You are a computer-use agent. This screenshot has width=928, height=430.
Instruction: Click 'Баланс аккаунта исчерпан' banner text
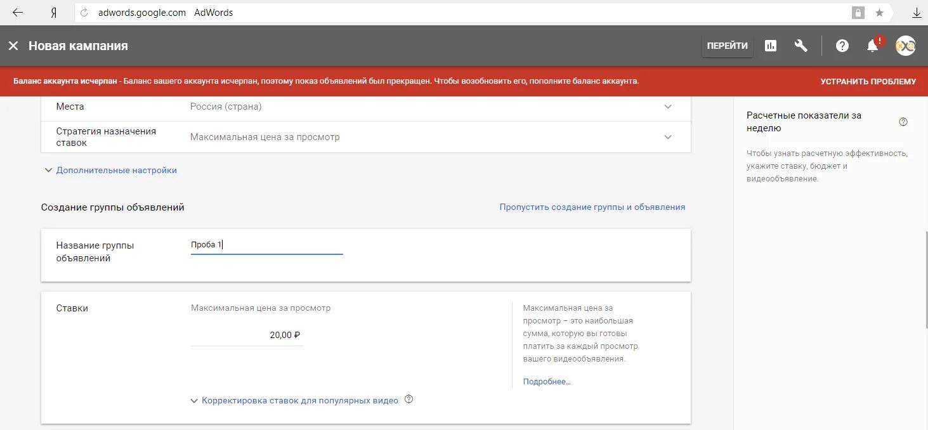65,81
